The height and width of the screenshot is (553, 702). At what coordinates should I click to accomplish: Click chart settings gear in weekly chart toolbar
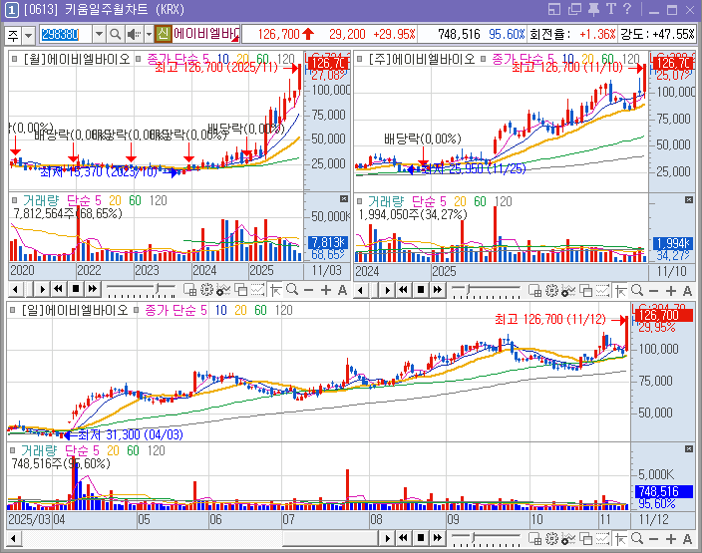pyautogui.click(x=551, y=291)
